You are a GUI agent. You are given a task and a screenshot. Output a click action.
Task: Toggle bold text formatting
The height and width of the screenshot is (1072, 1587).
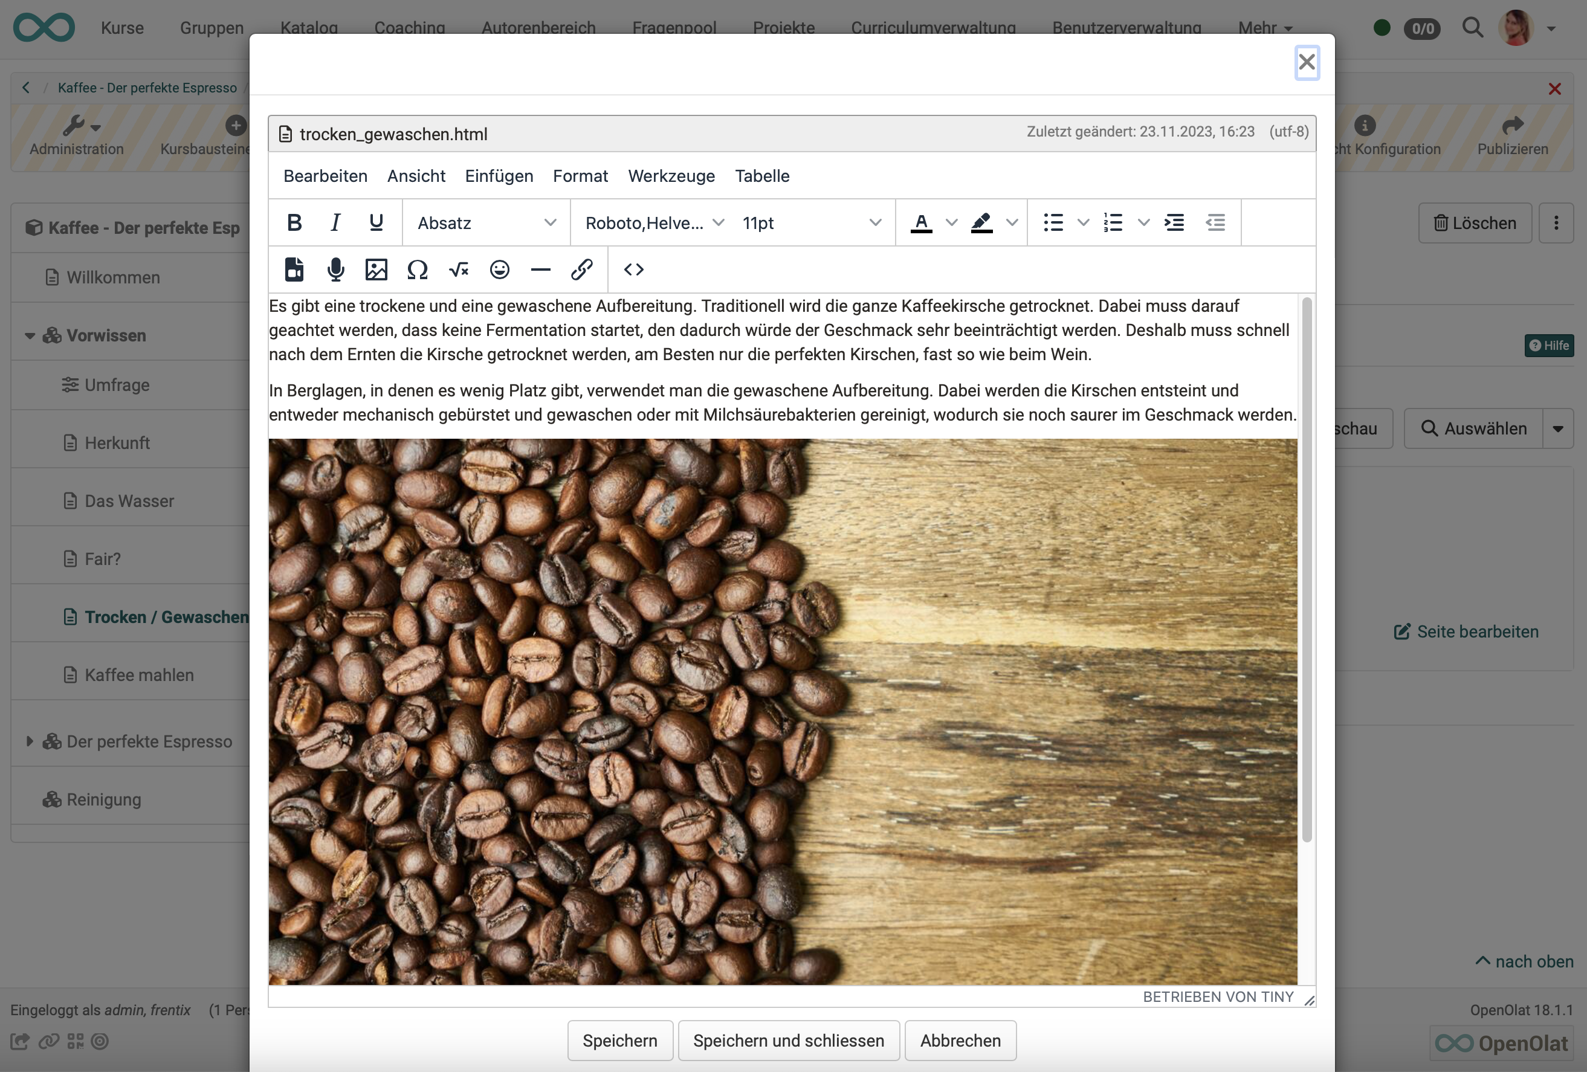pyautogui.click(x=294, y=222)
